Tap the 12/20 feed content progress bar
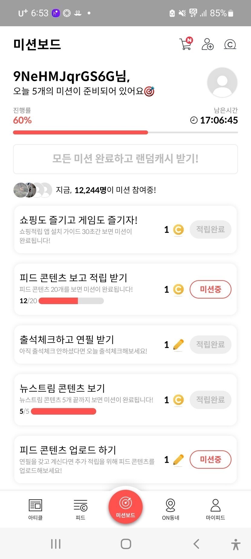Image resolution: width=251 pixels, height=559 pixels. [x=71, y=301]
